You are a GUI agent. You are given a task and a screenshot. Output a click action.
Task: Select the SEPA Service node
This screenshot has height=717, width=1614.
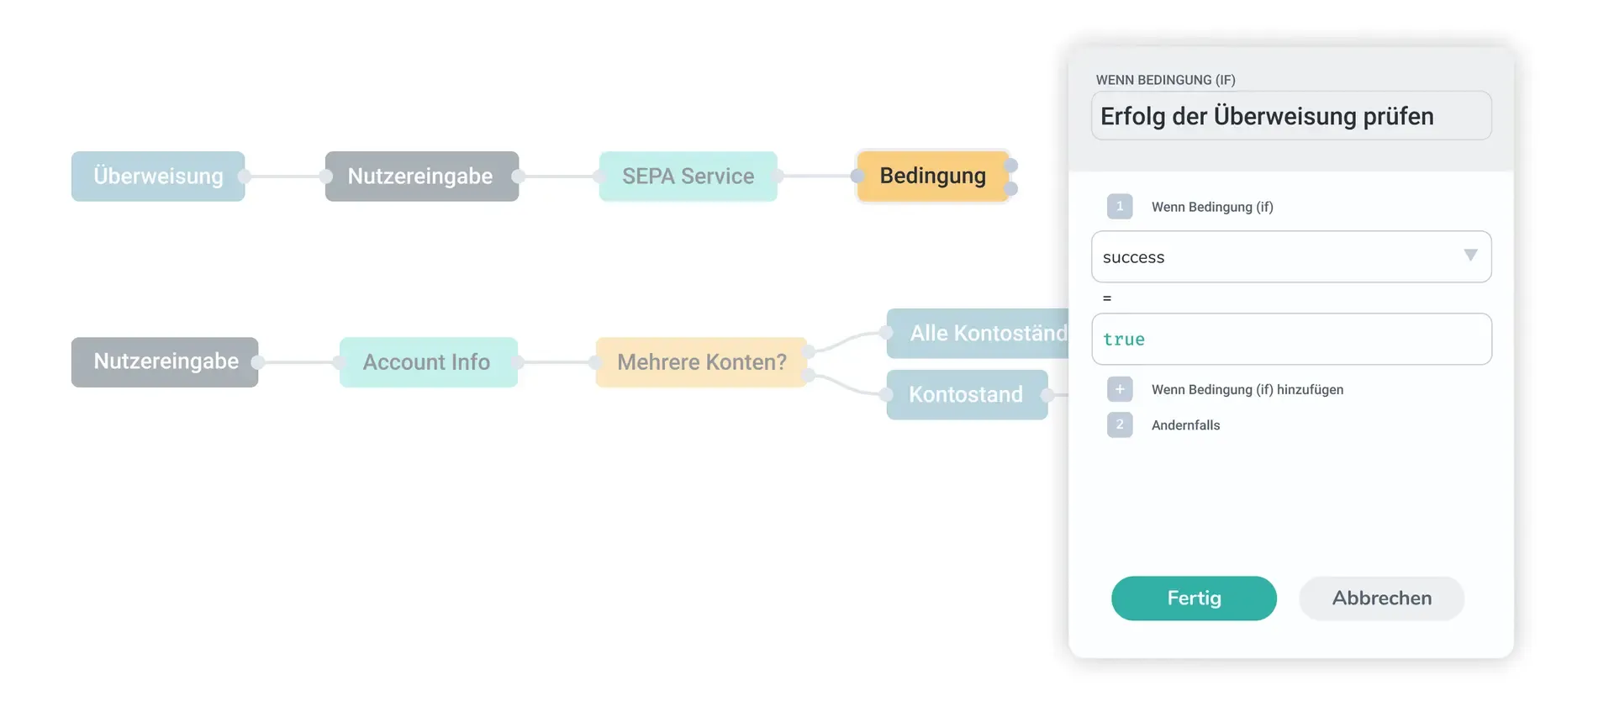[x=688, y=177]
